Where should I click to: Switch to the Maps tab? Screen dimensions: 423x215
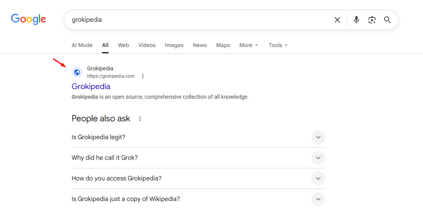tap(223, 45)
